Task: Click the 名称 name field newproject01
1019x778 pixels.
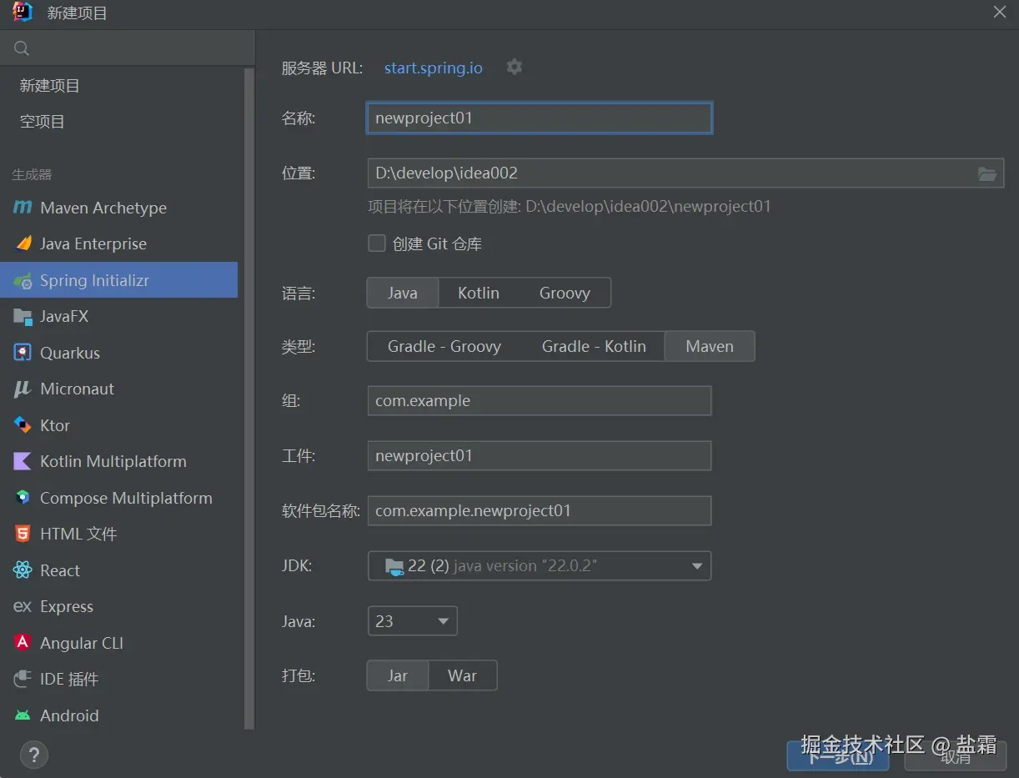Action: click(x=540, y=118)
